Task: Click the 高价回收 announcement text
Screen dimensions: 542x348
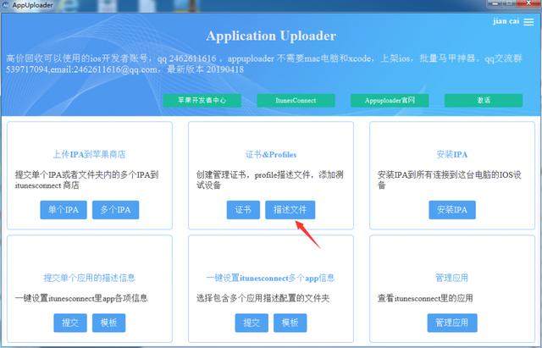Action: click(264, 64)
